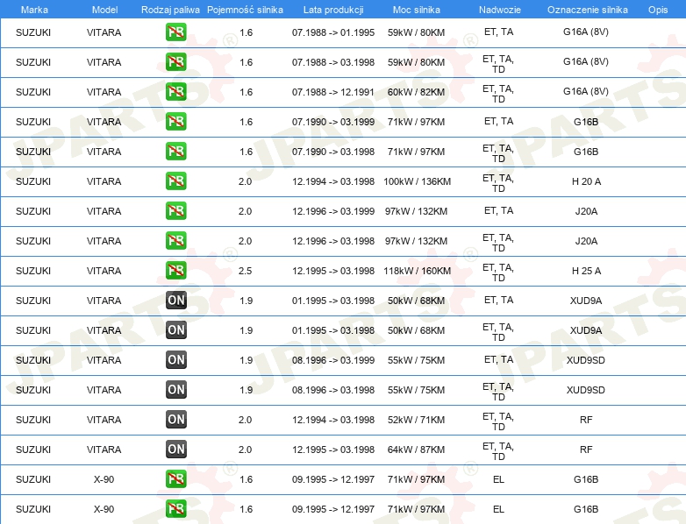Image resolution: width=686 pixels, height=524 pixels.
Task: Click the Pojemność silnika column header
Action: pos(245,10)
